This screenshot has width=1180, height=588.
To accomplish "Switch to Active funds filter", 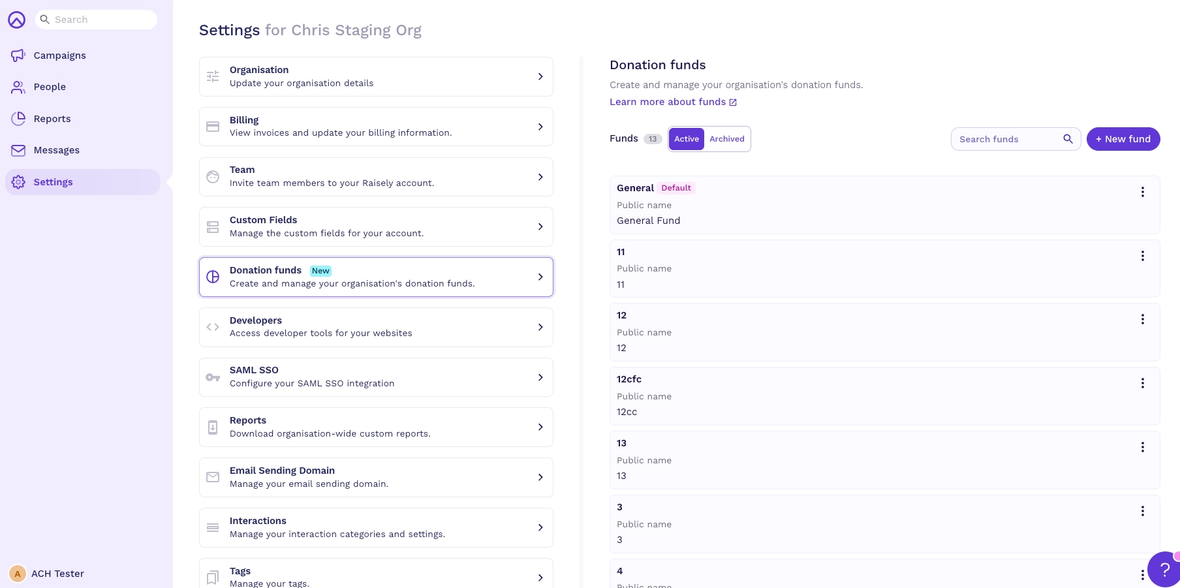I will click(687, 139).
